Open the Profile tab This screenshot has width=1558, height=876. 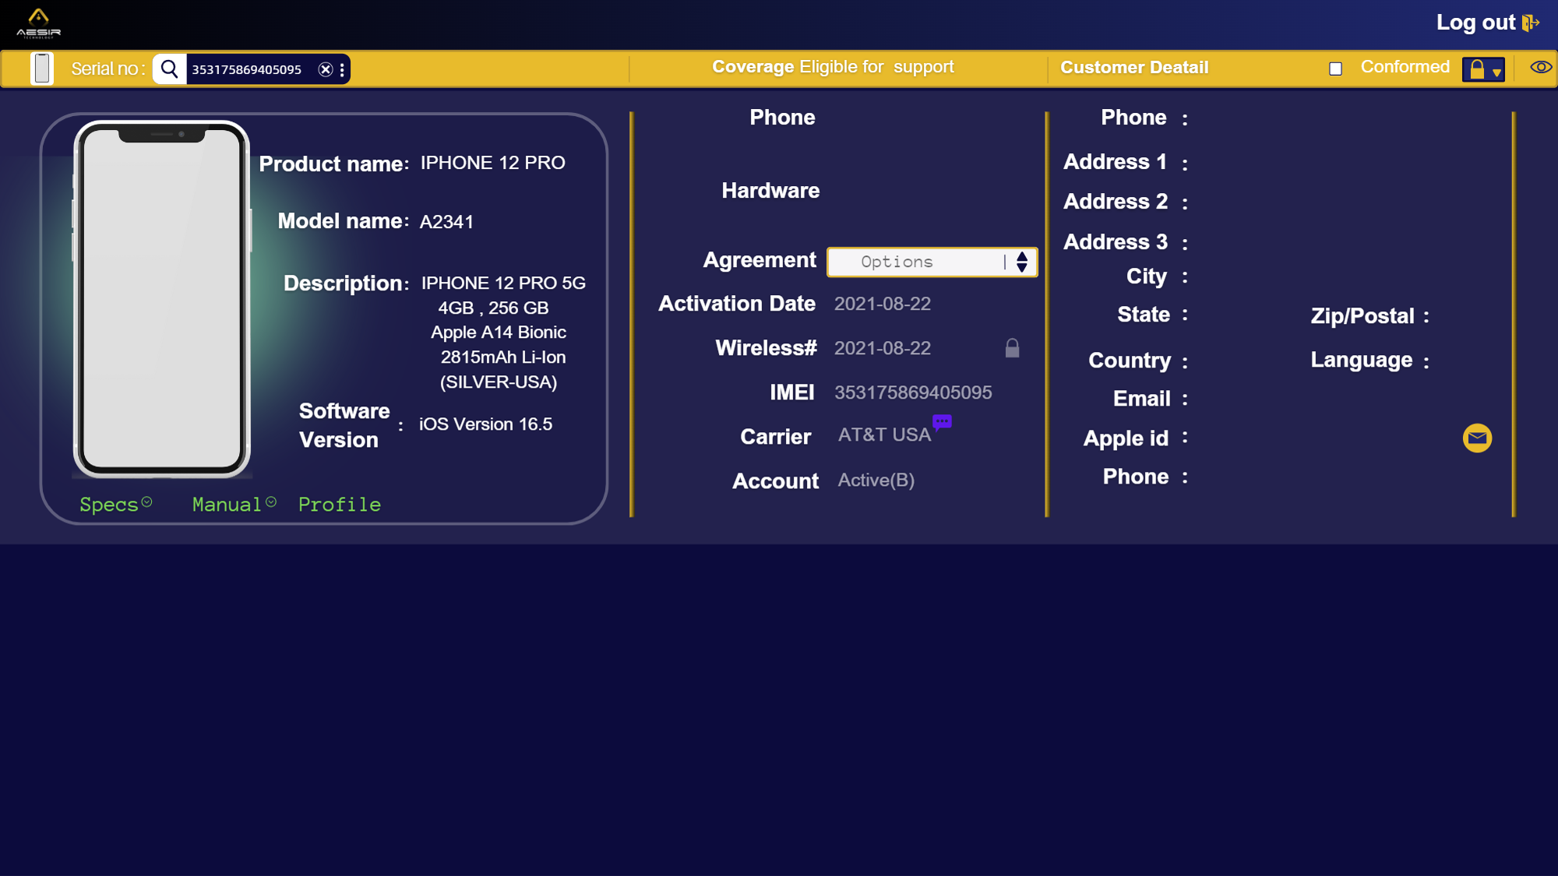pos(340,505)
